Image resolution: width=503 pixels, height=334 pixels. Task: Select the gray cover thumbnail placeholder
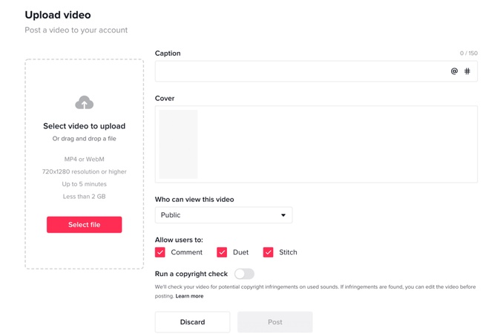click(x=178, y=144)
